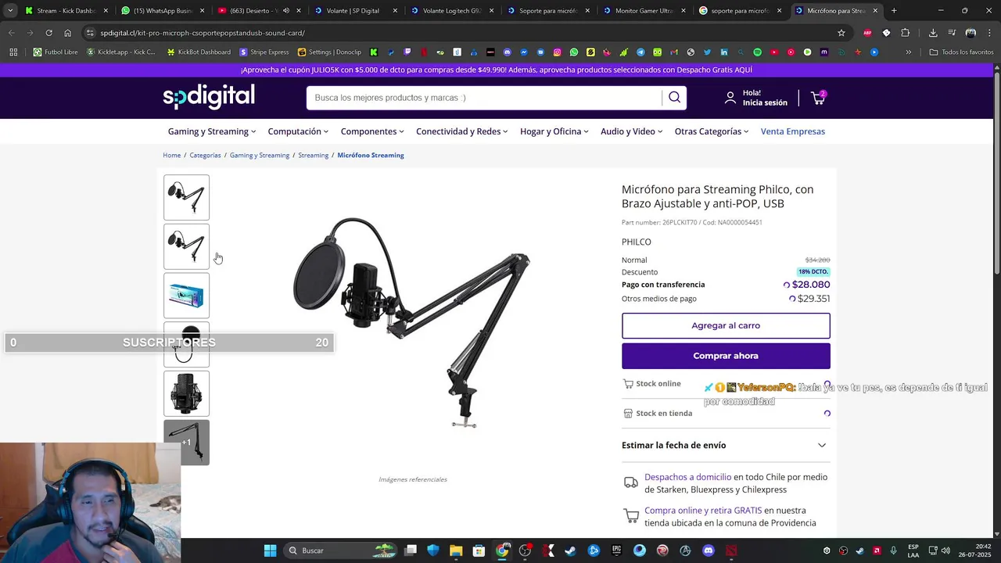Open the Venta Empresas link
This screenshot has width=1001, height=563.
click(793, 131)
